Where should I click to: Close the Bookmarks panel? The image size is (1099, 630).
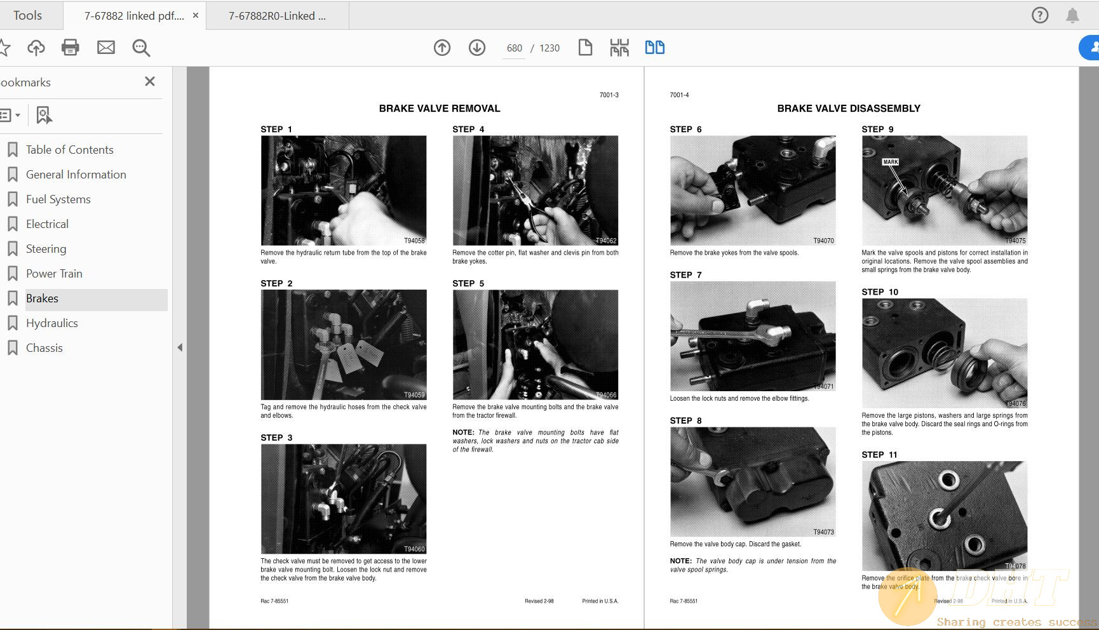point(150,81)
